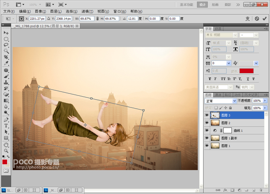This screenshot has height=194, width=270.
Task: Open the 美国英语 language dropdown
Action: point(219,87)
